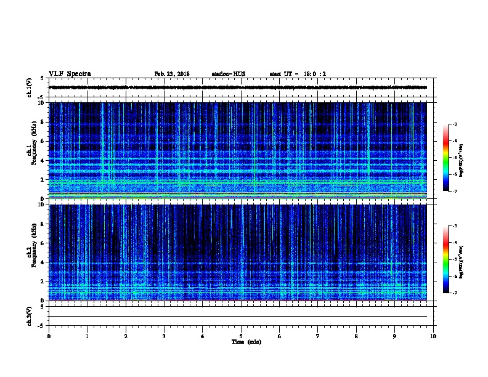This screenshot has height=377, width=488.
Task: Click time-axis tick label "2"
Action: (126, 336)
